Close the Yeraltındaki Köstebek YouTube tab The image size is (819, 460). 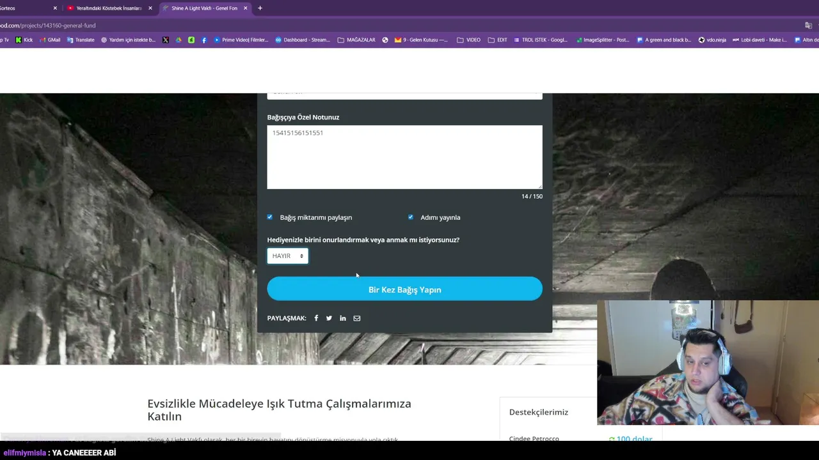click(x=150, y=8)
